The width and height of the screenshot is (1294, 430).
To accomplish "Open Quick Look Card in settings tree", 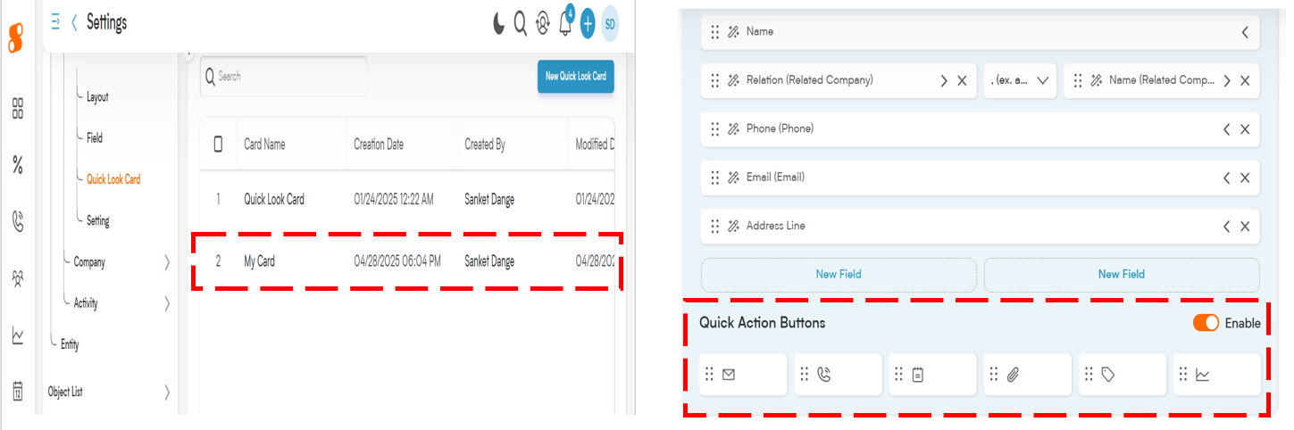I will click(113, 179).
